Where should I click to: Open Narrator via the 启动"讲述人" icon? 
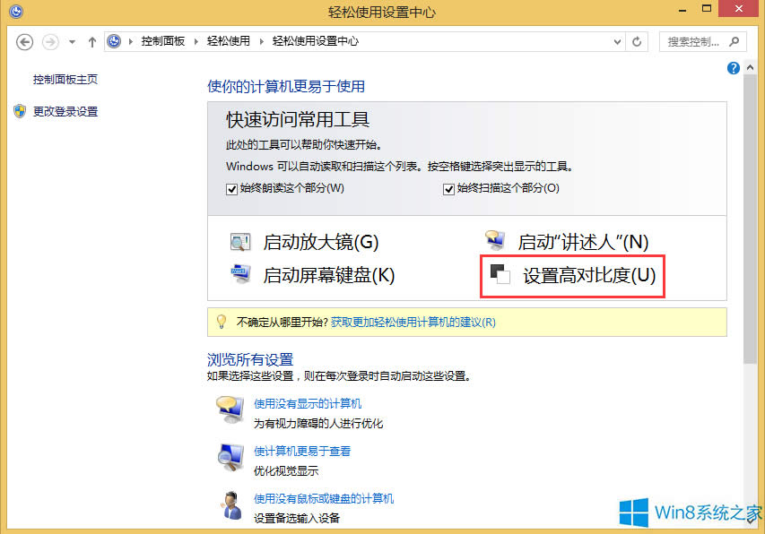tap(496, 240)
